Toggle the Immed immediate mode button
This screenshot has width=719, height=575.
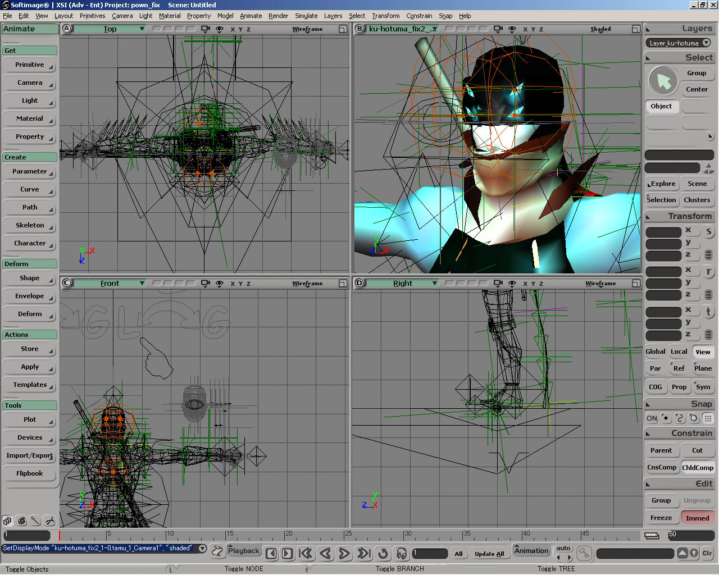coord(697,518)
